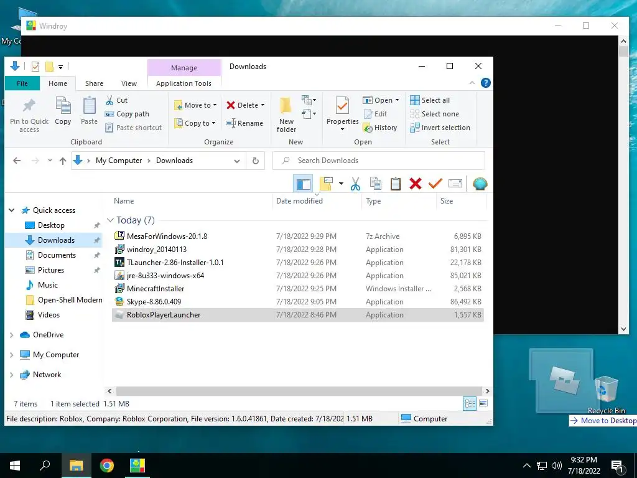Click Rename in Organize group
This screenshot has height=478, width=637.
(x=244, y=123)
